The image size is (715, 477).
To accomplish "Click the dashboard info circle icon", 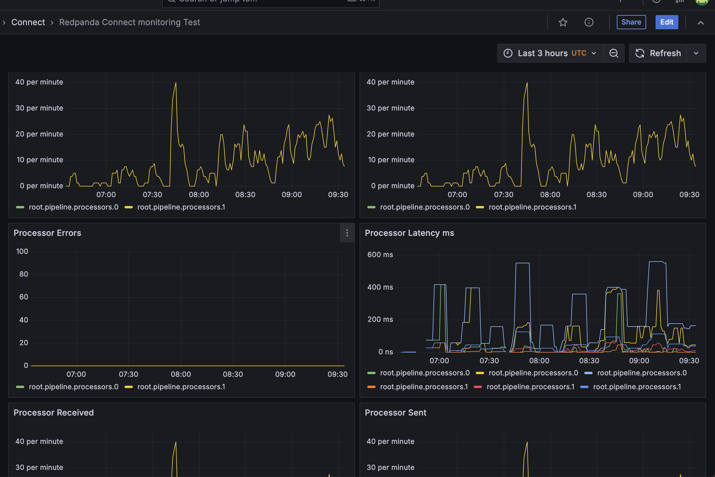I will tap(589, 22).
